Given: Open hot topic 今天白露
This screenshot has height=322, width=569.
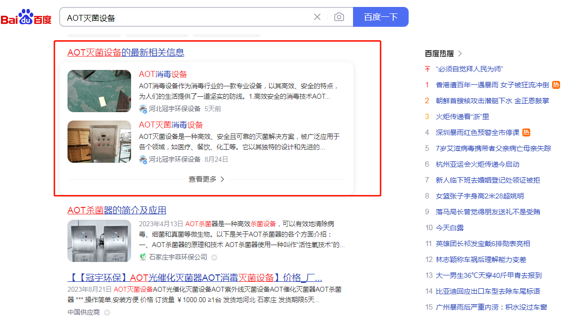Looking at the screenshot, I should pos(450,228).
